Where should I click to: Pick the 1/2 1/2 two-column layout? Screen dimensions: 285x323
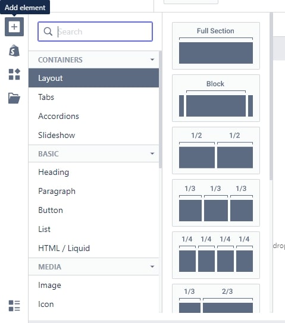[216, 150]
